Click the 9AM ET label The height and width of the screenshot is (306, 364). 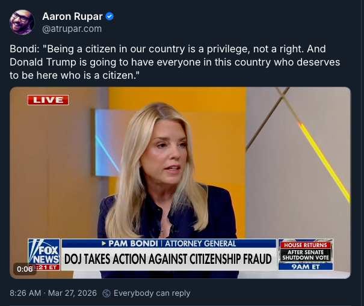coord(306,267)
